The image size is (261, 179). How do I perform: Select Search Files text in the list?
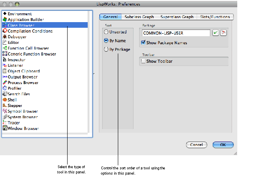[x=18, y=94]
